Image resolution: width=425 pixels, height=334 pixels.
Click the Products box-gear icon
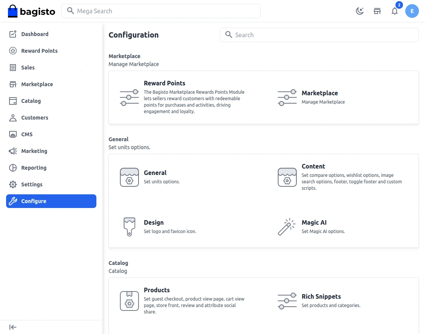(x=129, y=301)
